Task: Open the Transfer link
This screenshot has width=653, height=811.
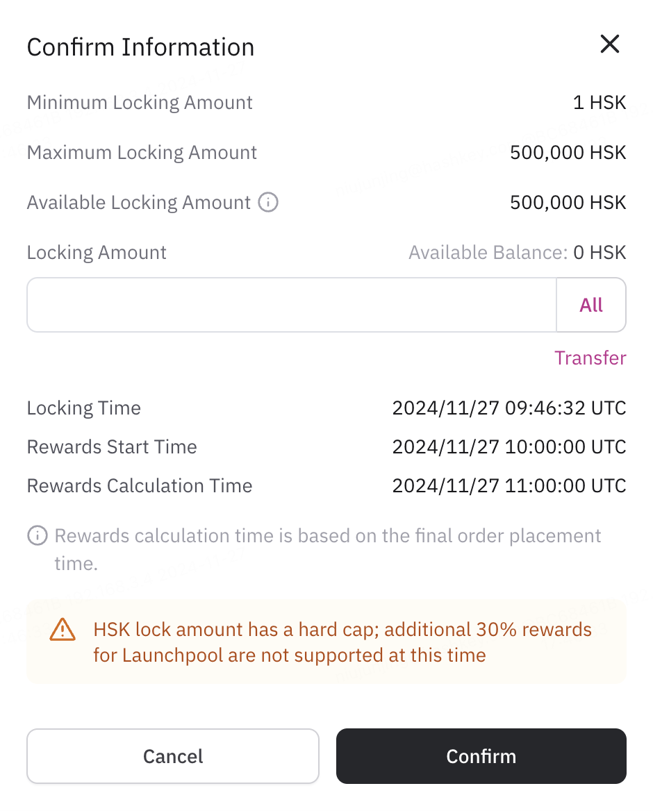Action: click(x=590, y=358)
